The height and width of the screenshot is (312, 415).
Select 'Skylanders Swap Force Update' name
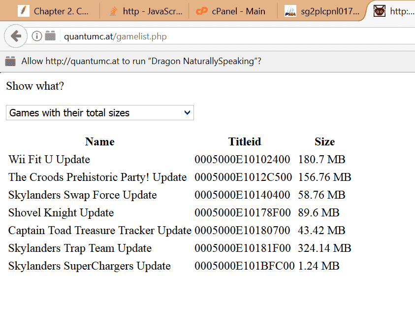pos(83,195)
